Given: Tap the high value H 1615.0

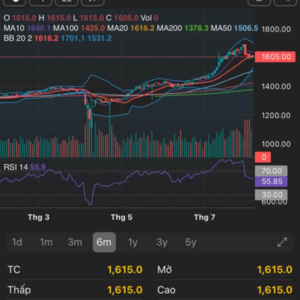Looking at the screenshot, I should 54,18.
